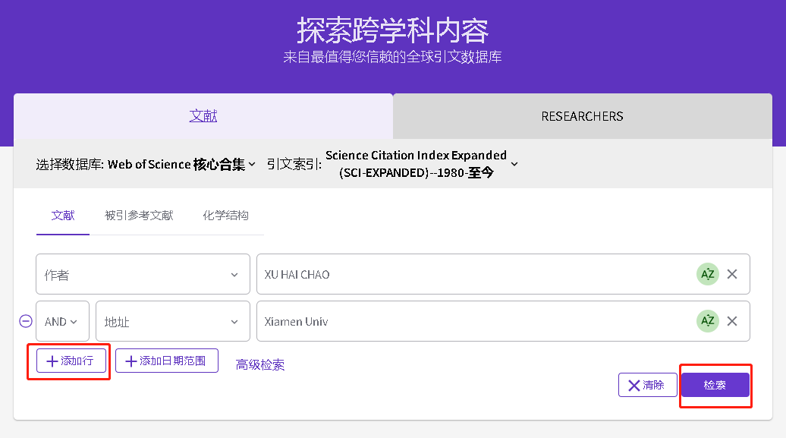Switch to the RESEARCHERS tab
This screenshot has height=438, width=786.
582,116
